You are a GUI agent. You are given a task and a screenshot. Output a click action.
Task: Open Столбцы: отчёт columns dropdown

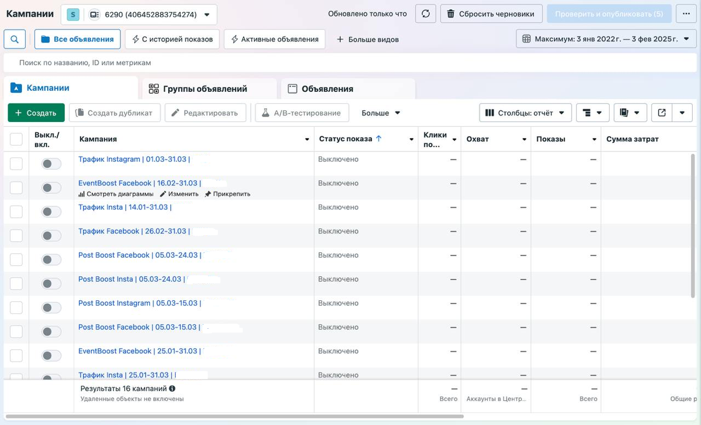click(526, 113)
